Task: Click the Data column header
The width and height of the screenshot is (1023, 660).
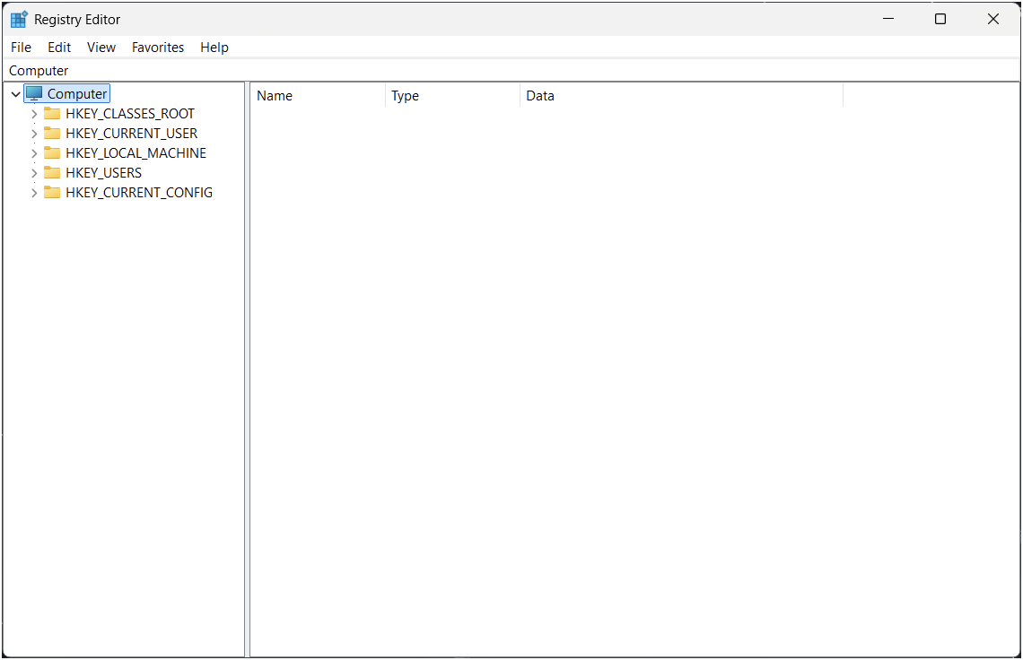Action: coord(681,96)
